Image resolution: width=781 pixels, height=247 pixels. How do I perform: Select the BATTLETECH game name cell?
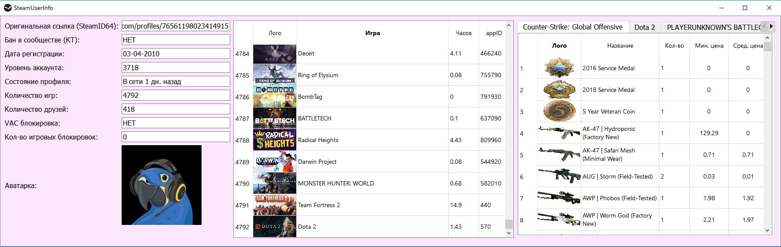tap(372, 118)
